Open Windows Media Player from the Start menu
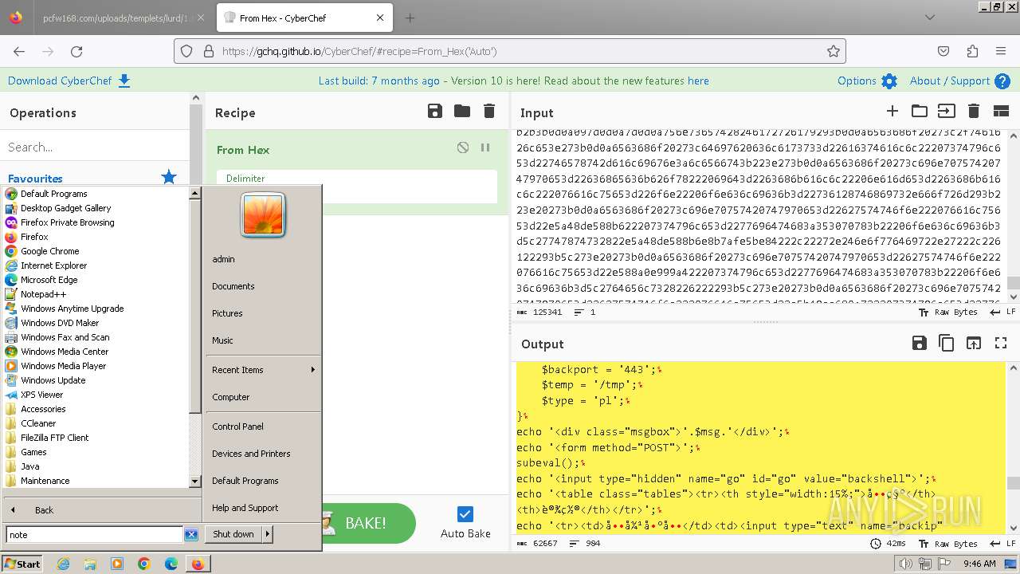Viewport: 1020px width, 574px height. point(63,366)
